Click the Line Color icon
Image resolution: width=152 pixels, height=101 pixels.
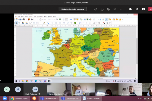click(23, 23)
